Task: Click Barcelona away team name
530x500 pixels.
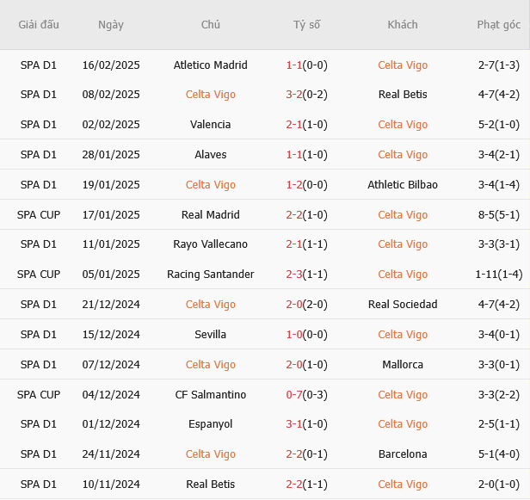Action: 403,454
